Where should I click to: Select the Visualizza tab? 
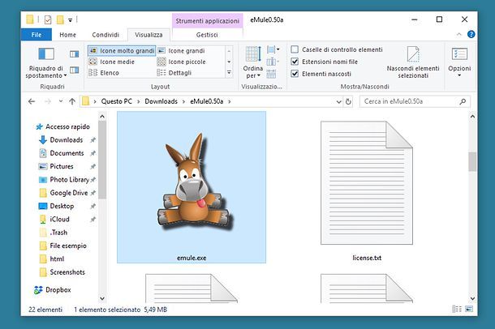[148, 35]
